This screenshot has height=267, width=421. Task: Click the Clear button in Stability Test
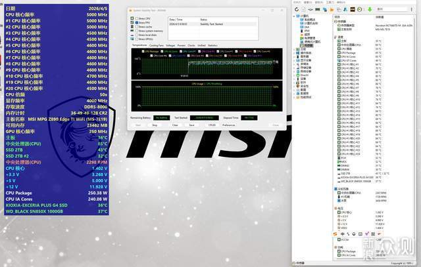click(175, 125)
